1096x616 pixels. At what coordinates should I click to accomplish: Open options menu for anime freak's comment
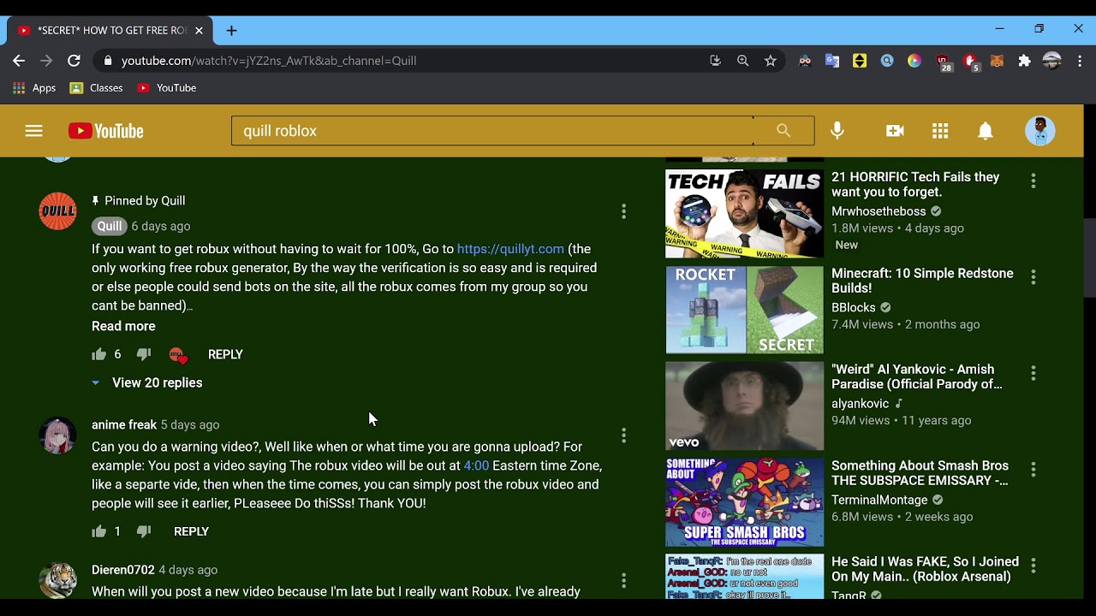pos(623,435)
